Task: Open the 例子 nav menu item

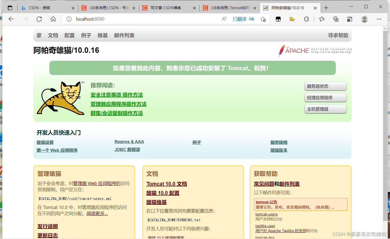Action: (86, 35)
